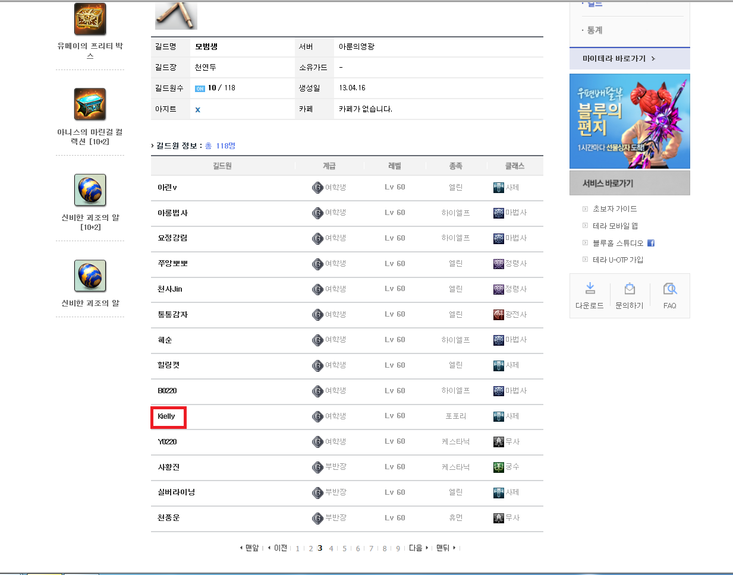Open the 초보자 가이드 link
The width and height of the screenshot is (733, 575).
(x=615, y=209)
